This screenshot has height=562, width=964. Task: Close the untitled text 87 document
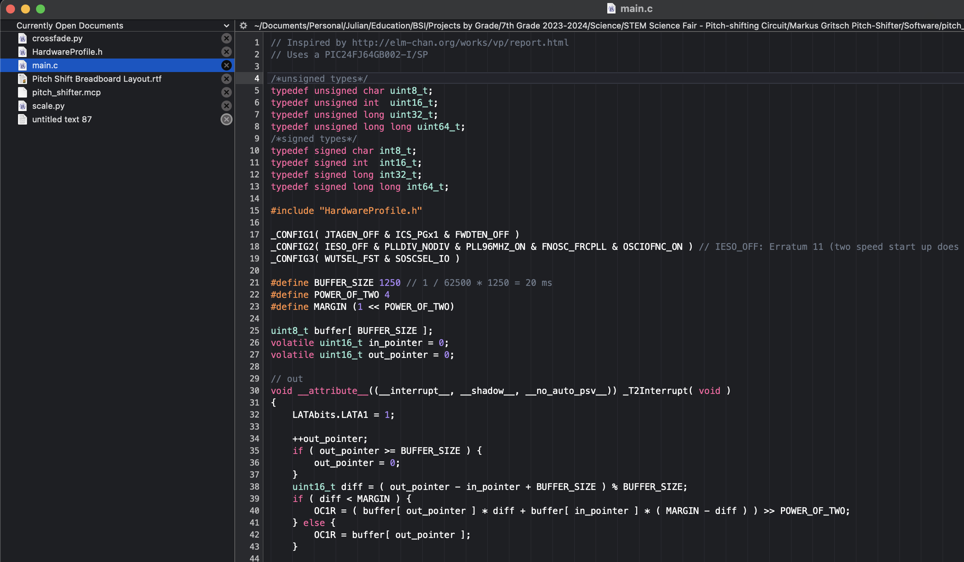pos(227,119)
